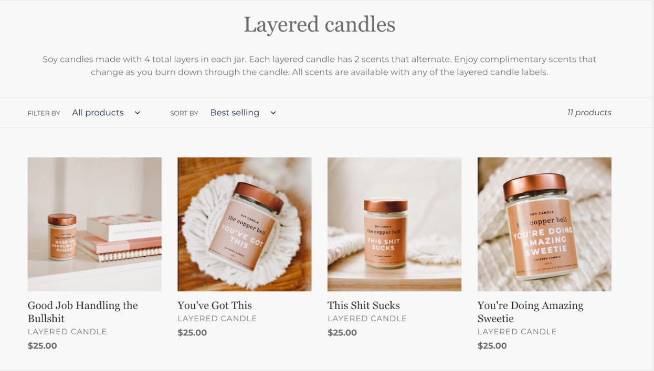The height and width of the screenshot is (371, 654).
Task: Click the 11 products count label
Action: (x=589, y=113)
